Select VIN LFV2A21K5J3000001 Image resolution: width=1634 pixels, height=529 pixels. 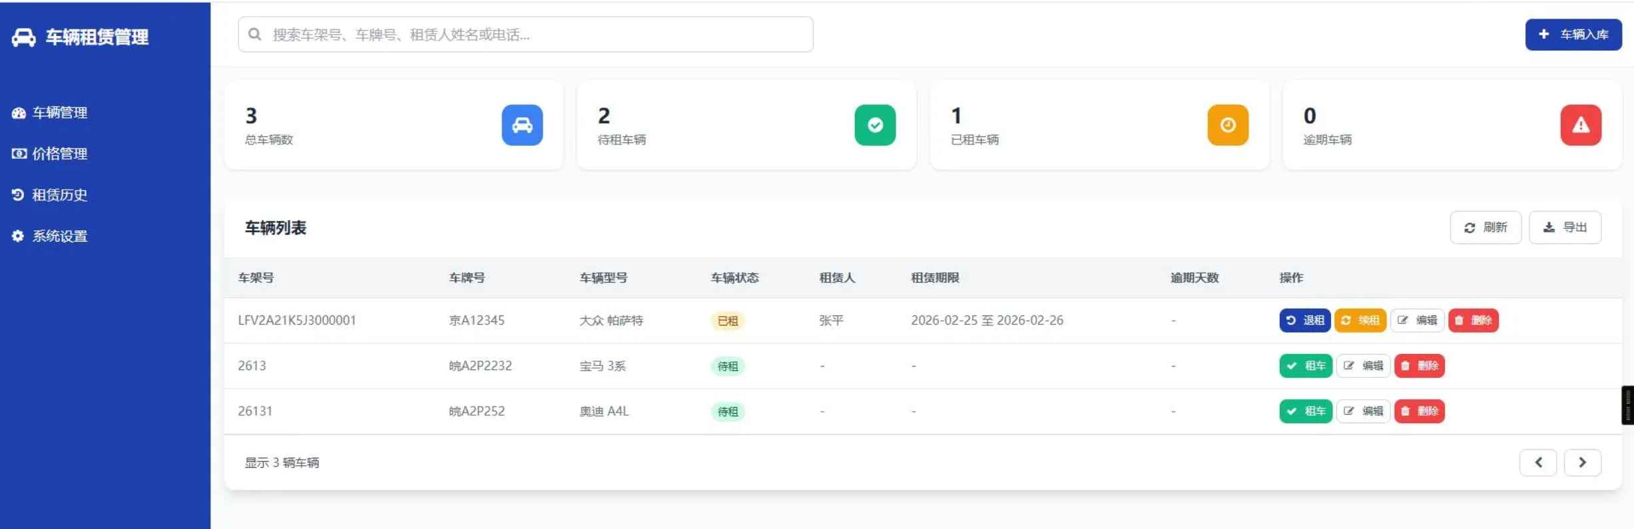click(x=297, y=320)
